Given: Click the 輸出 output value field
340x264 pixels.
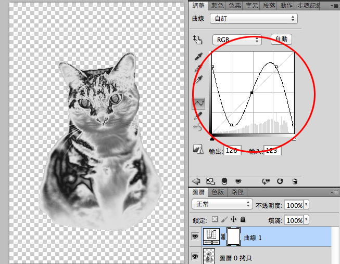Looking at the screenshot, I should (232, 150).
